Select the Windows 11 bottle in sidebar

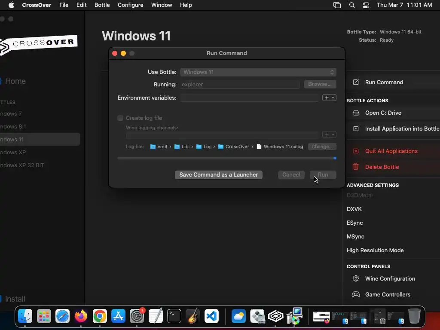pos(40,140)
